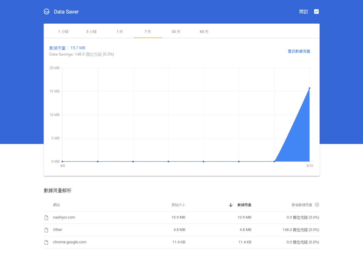The width and height of the screenshot is (363, 260).
Task: Switch to the 1 小時 tab
Action: [x=64, y=32]
